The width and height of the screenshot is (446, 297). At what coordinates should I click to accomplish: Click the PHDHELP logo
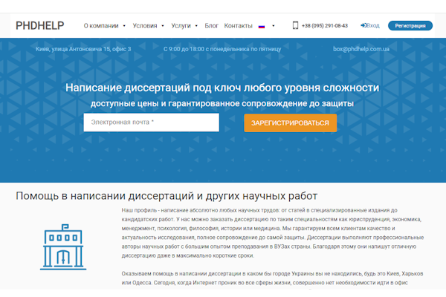[40, 25]
